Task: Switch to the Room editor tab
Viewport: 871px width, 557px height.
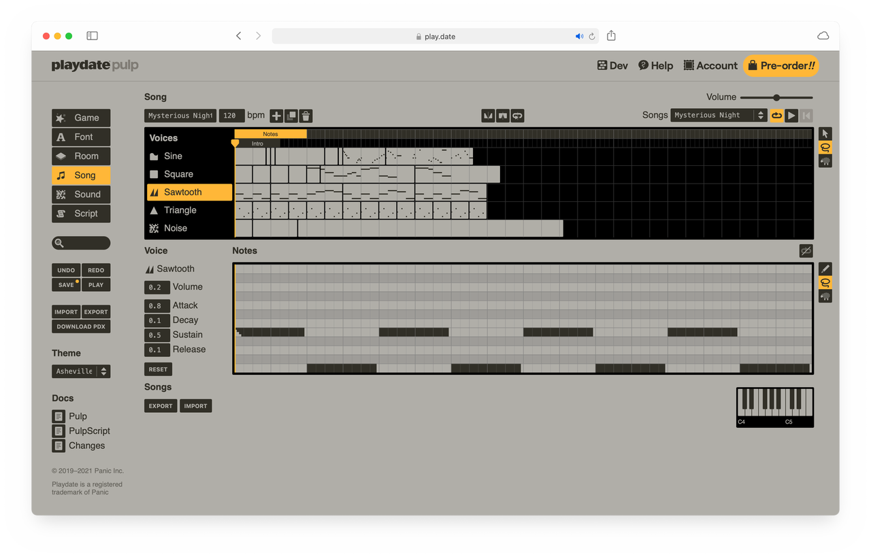Action: point(81,156)
